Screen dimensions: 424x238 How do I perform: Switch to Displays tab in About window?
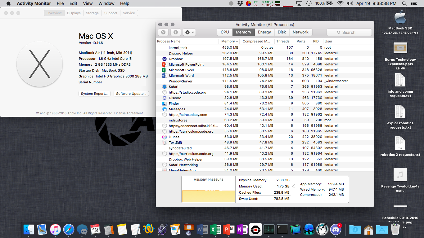tap(74, 13)
